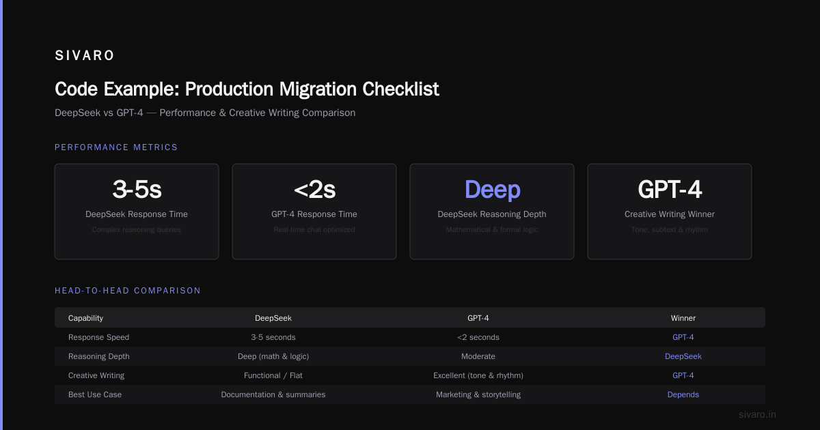Viewport: 820px width, 430px height.
Task: Select the title "Code Example: Production Migration Checklist"
Action: [247, 89]
